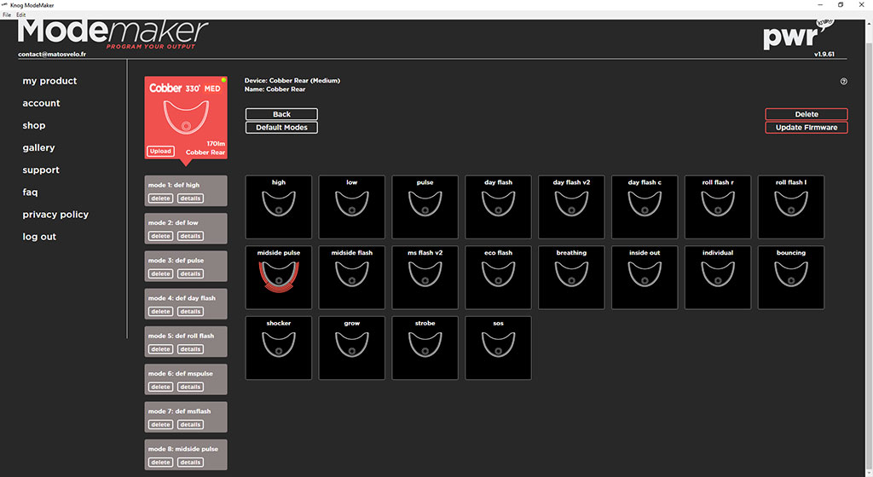The height and width of the screenshot is (477, 873).
Task: Pick the day flash mode tile
Action: (x=498, y=207)
